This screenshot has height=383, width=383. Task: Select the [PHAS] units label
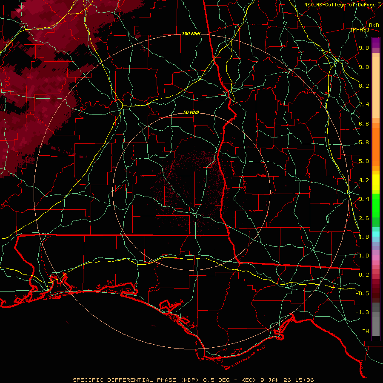pos(360,29)
